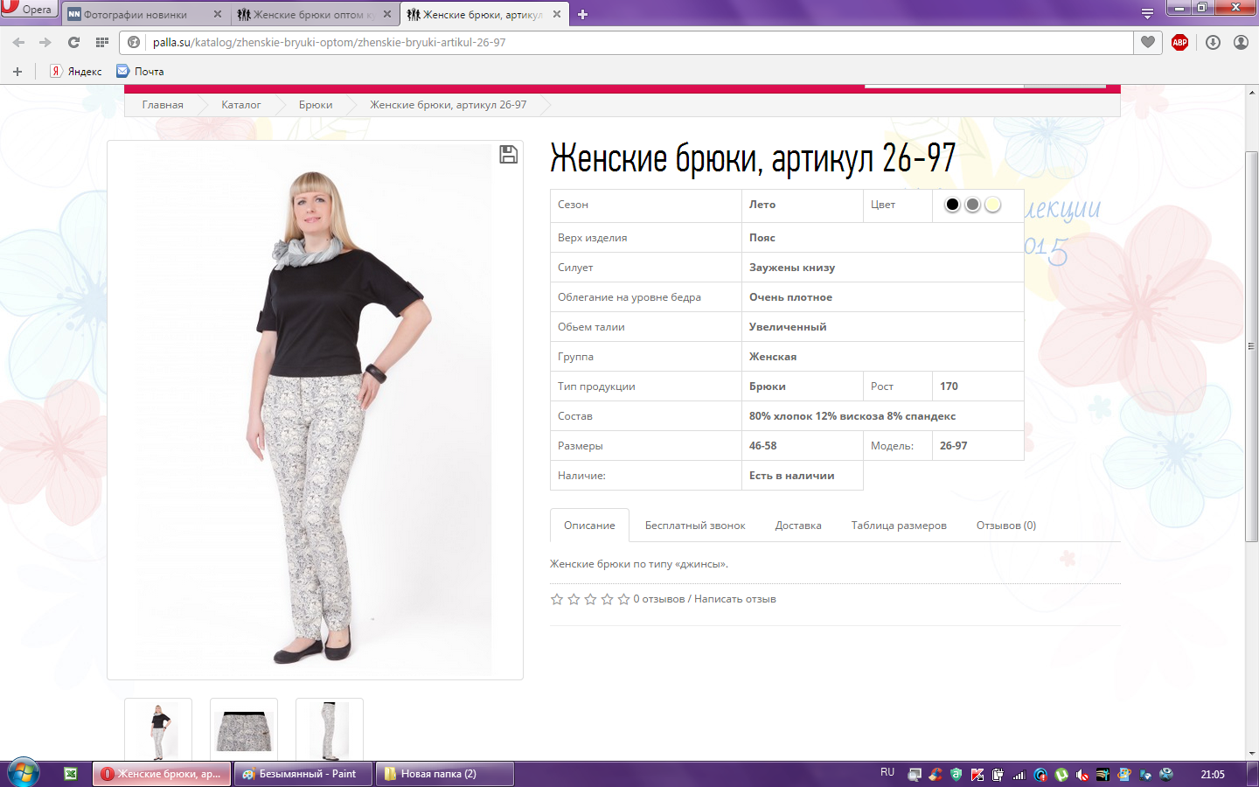
Task: Open the Speed Dial grid icon
Action: (102, 42)
